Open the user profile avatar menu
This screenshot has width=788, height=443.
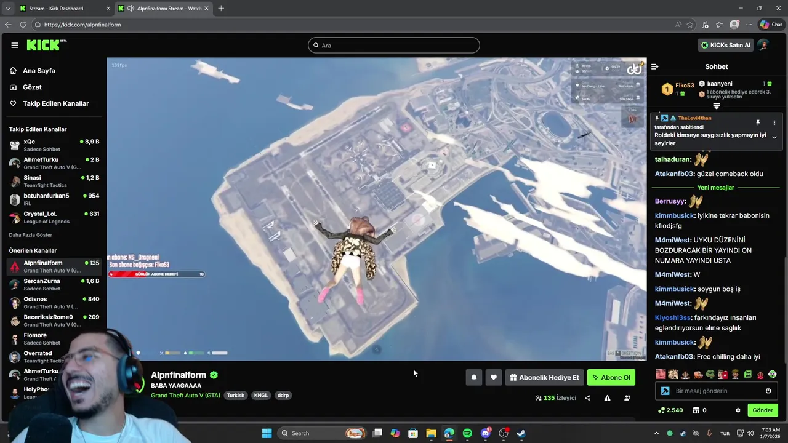point(763,45)
